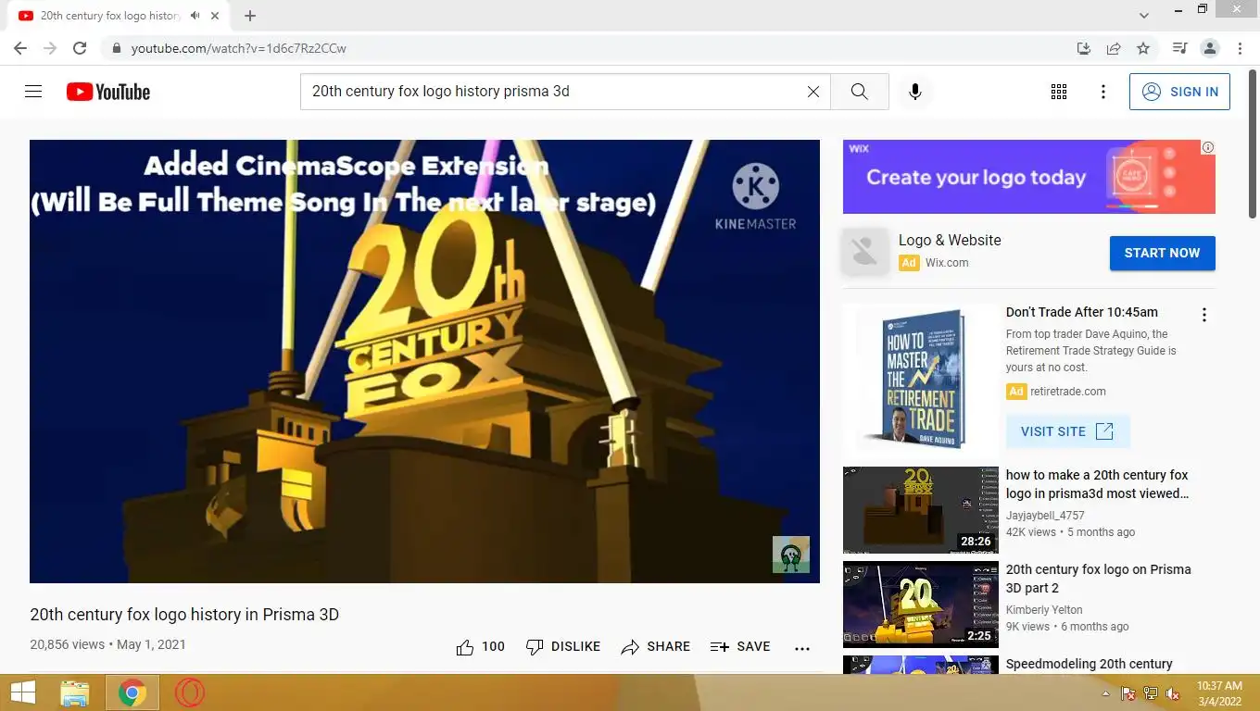Viewport: 1260px width, 711px height.
Task: Open the YouTube apps grid
Action: tap(1059, 92)
